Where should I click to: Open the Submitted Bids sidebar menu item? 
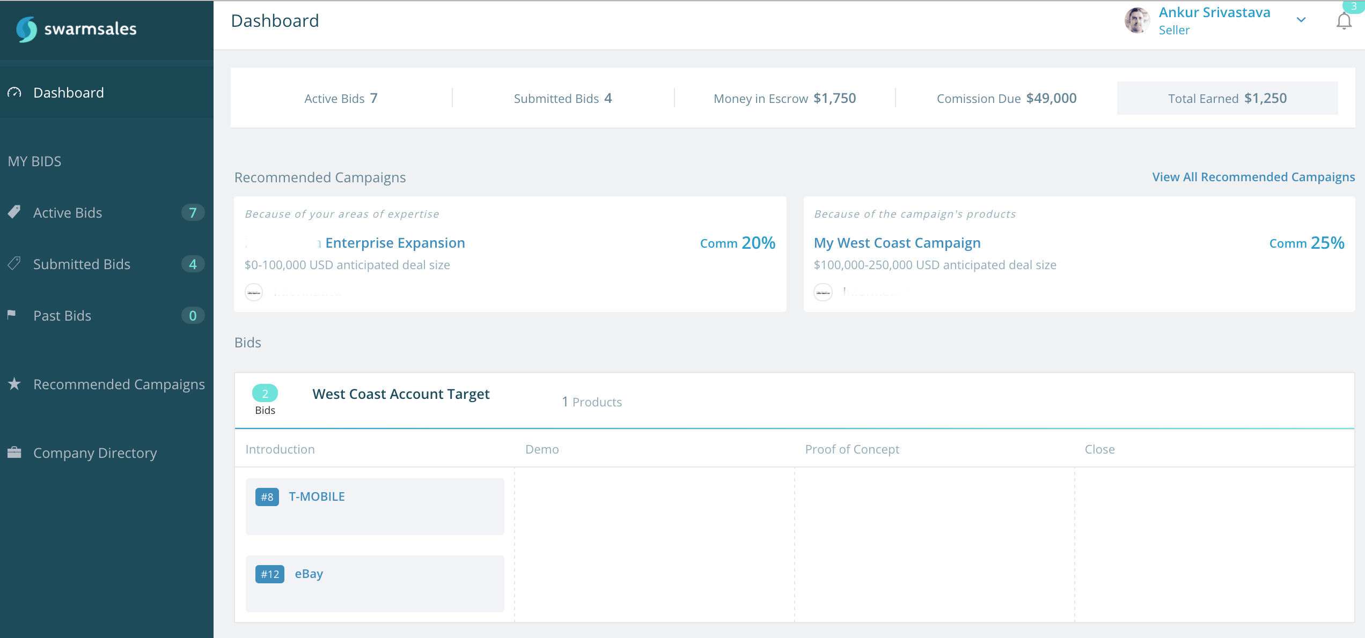click(x=82, y=264)
